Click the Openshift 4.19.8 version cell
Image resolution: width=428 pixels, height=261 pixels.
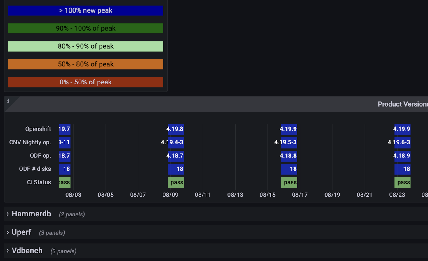click(x=175, y=129)
